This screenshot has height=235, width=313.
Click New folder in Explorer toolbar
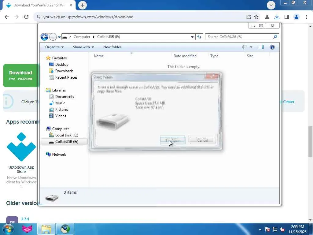pyautogui.click(x=112, y=47)
